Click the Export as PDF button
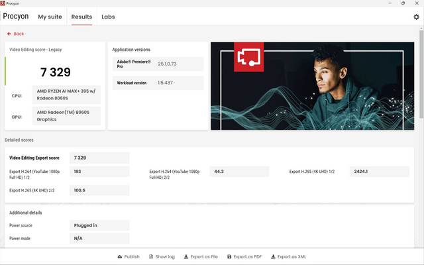The height and width of the screenshot is (265, 424). pyautogui.click(x=244, y=256)
